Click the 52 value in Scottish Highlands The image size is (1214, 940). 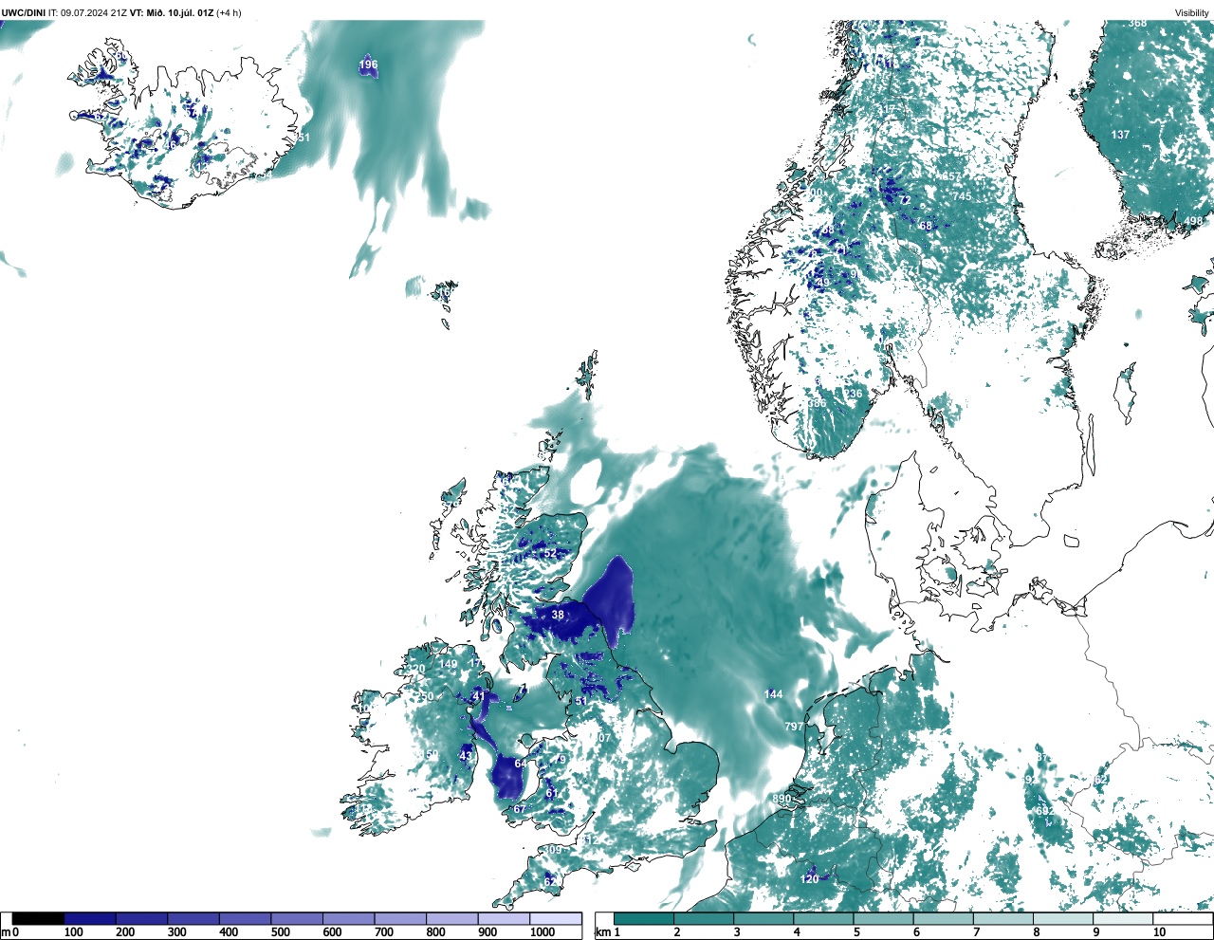[550, 553]
